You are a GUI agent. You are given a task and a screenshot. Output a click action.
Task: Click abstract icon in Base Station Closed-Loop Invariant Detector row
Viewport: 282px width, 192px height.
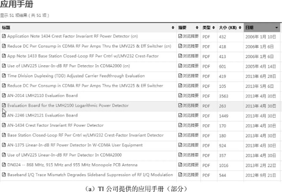(180, 135)
